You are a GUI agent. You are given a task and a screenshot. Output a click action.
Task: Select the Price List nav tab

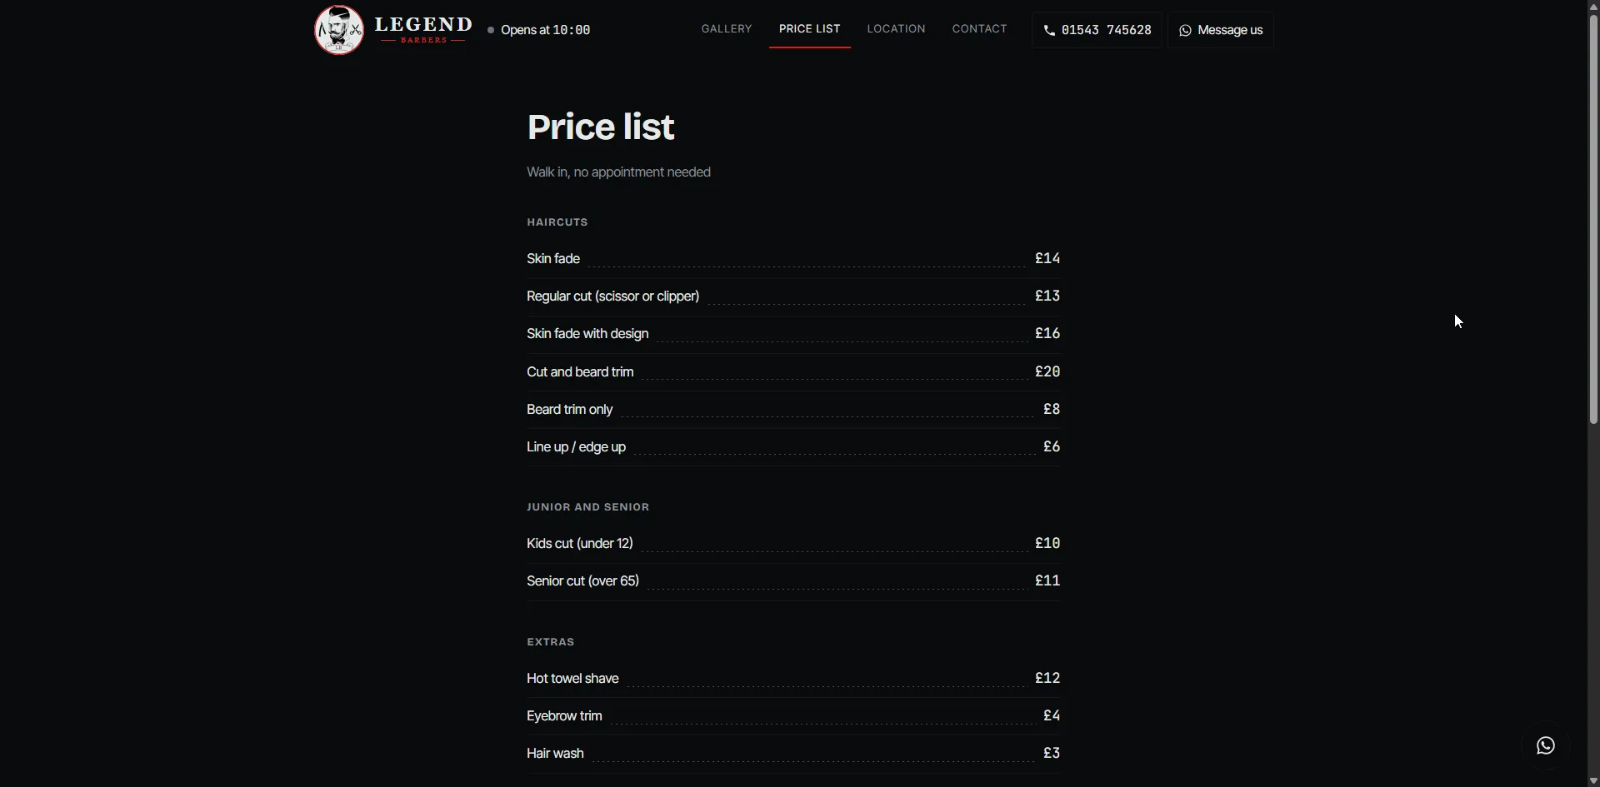(x=810, y=29)
